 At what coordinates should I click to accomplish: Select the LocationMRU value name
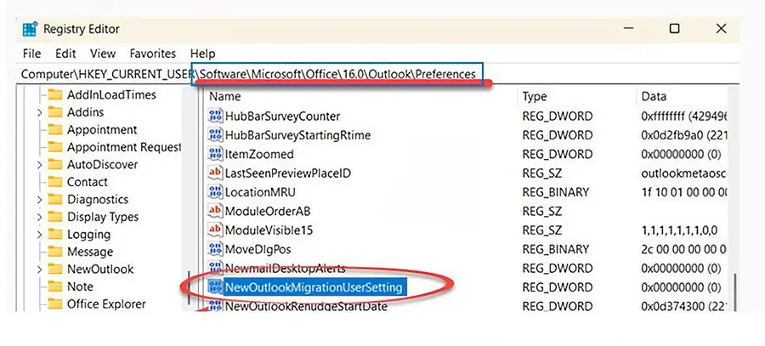260,192
